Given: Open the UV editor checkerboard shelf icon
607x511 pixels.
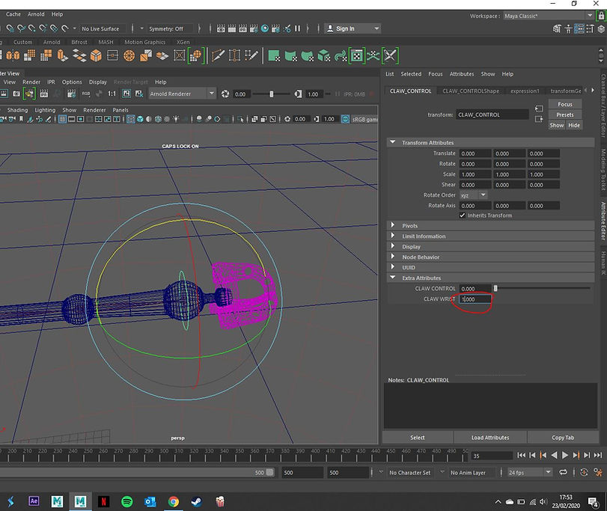Looking at the screenshot, I should pos(356,55).
